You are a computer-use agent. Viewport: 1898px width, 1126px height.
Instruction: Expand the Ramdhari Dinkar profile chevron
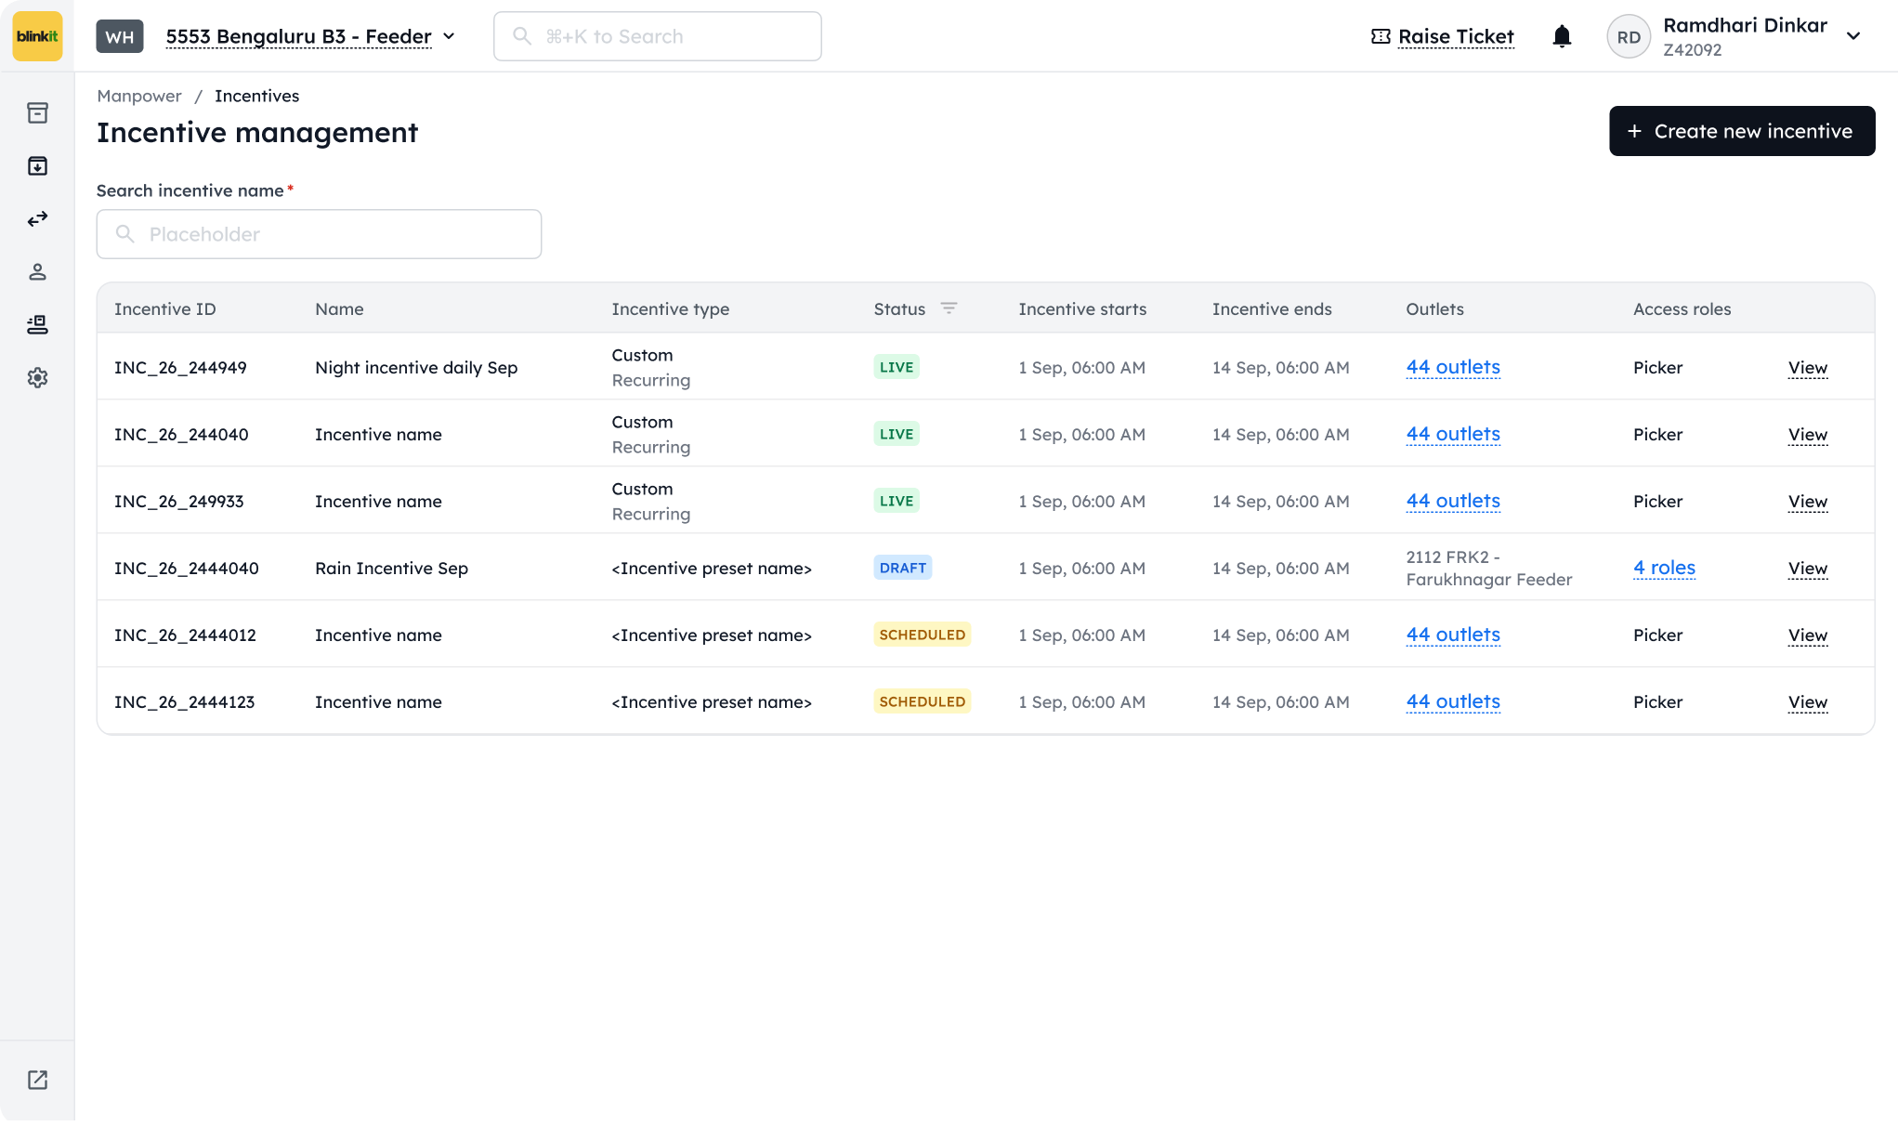pos(1853,36)
